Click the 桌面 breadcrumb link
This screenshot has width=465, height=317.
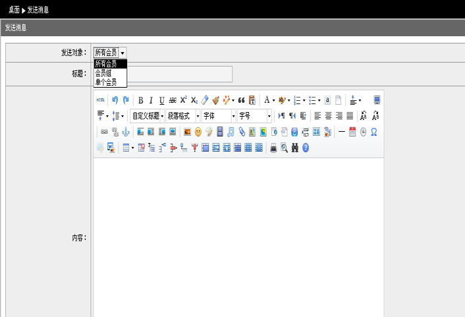pos(13,10)
